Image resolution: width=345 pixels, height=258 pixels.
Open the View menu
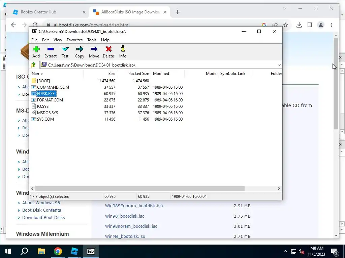(58, 40)
